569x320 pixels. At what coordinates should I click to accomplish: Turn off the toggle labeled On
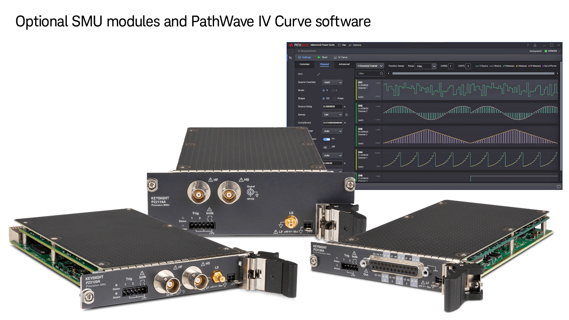[x=327, y=139]
